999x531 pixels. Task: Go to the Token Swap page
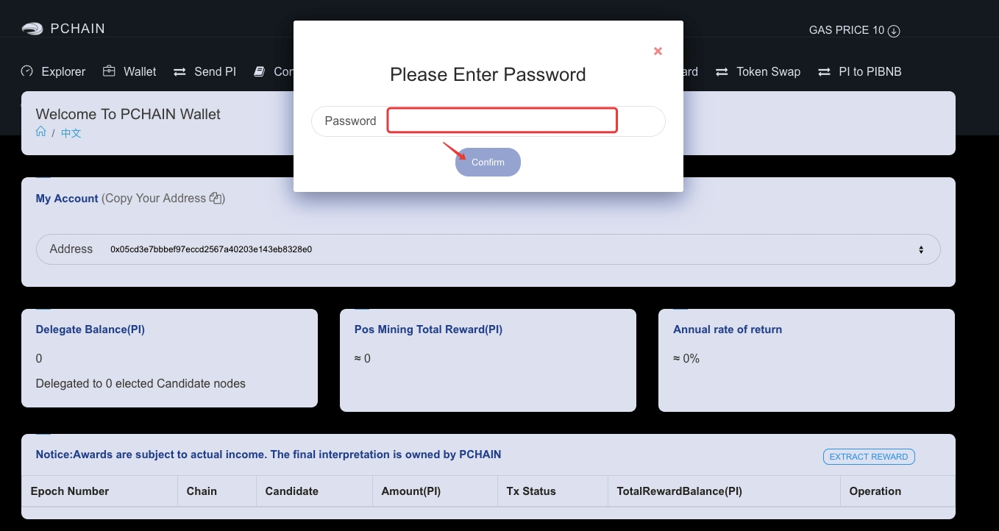click(768, 71)
